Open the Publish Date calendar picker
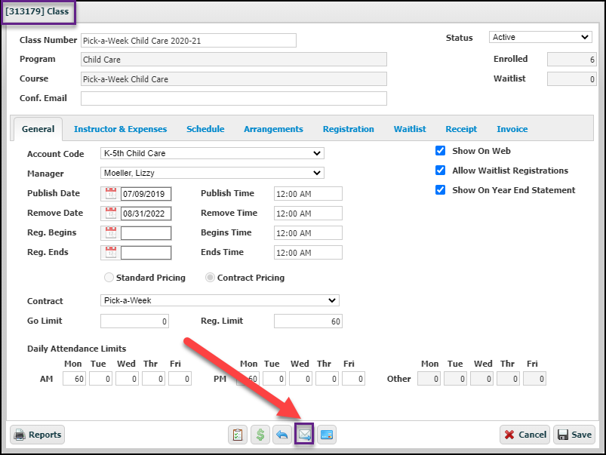Viewport: 606px width, 455px height. (x=110, y=194)
